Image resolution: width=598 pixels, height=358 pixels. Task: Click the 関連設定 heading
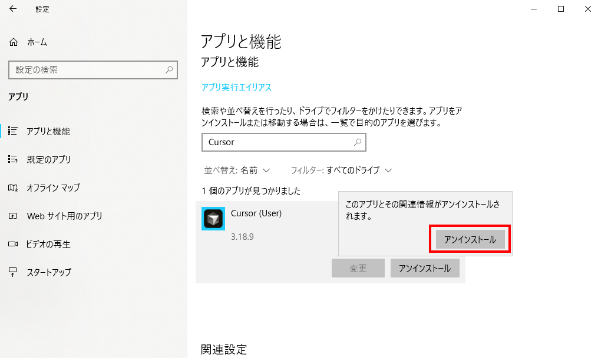click(x=224, y=349)
